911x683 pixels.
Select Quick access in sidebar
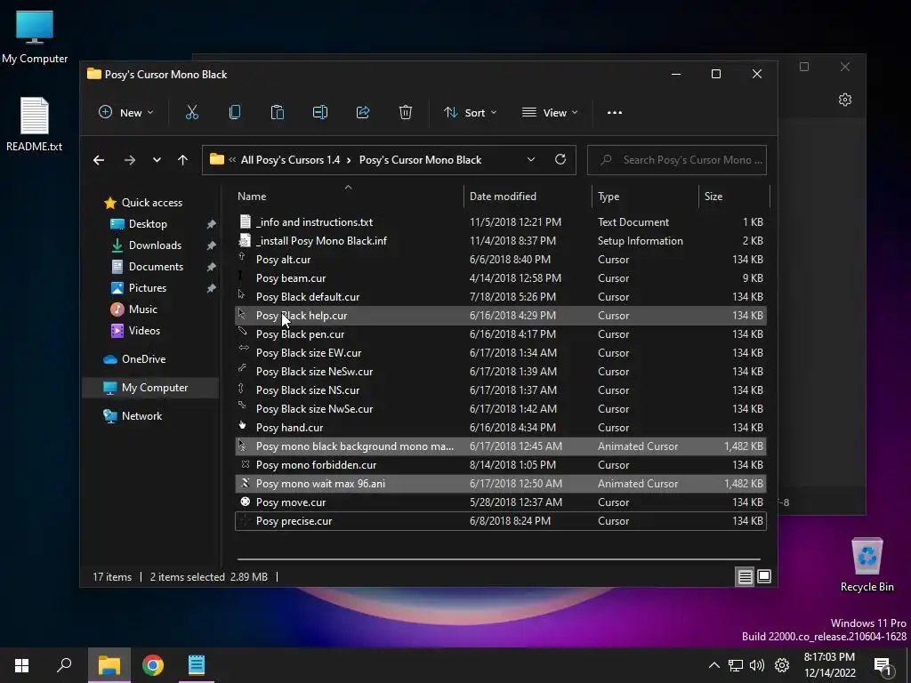pos(151,203)
